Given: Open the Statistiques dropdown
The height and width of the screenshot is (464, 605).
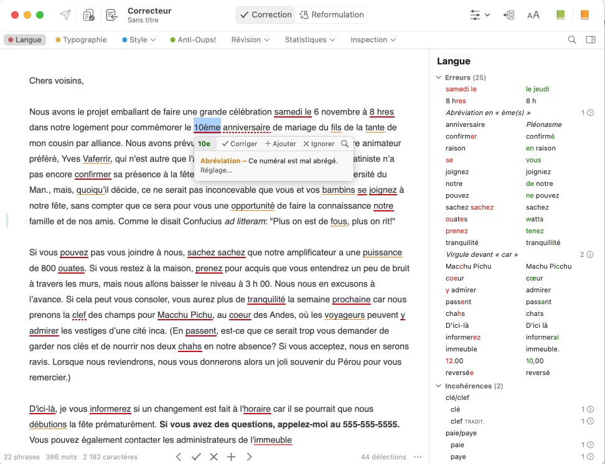Looking at the screenshot, I should click(310, 40).
